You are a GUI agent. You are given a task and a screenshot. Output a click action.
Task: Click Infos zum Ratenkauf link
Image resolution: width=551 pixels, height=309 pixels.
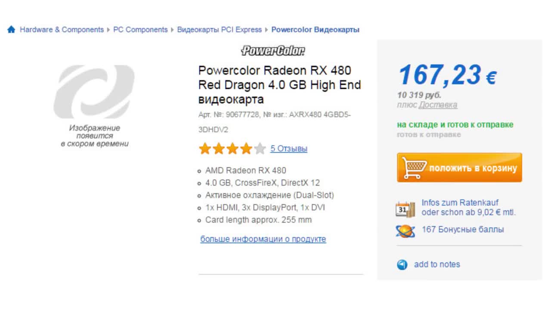point(460,203)
